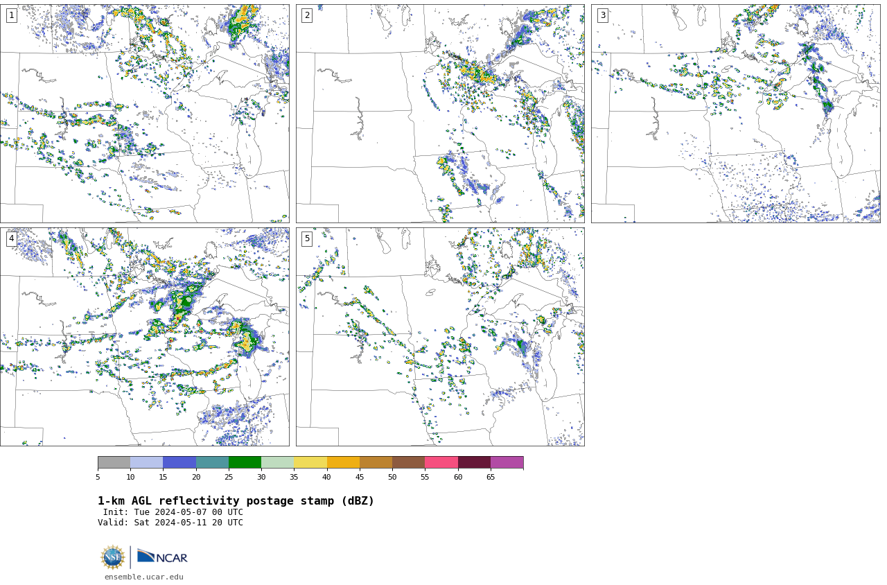Open ensemble member 1 reflectivity map
This screenshot has height=585, width=887.
(x=145, y=114)
